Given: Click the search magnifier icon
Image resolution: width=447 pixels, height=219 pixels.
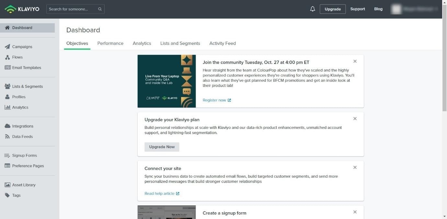Looking at the screenshot, I should point(100,9).
